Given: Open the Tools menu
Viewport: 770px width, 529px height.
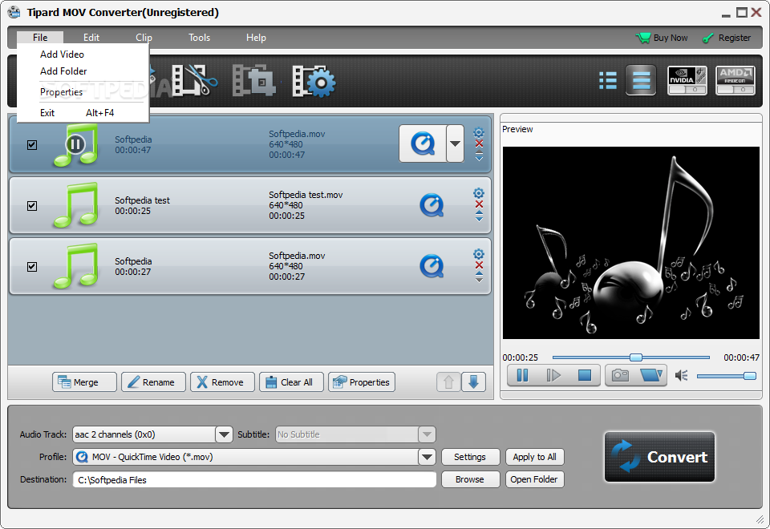Looking at the screenshot, I should tap(200, 38).
